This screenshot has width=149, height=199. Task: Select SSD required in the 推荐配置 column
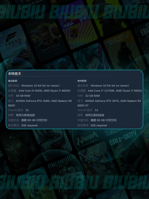(x=99, y=125)
